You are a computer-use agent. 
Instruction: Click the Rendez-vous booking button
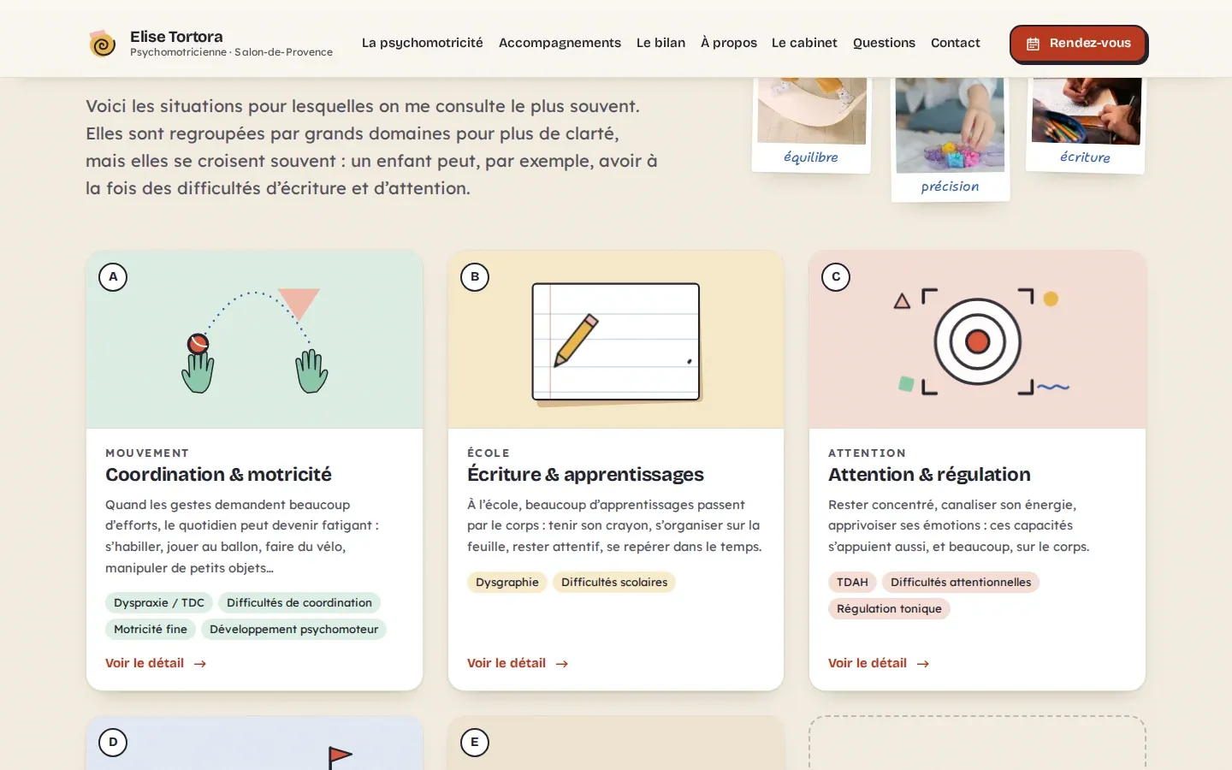tap(1078, 44)
